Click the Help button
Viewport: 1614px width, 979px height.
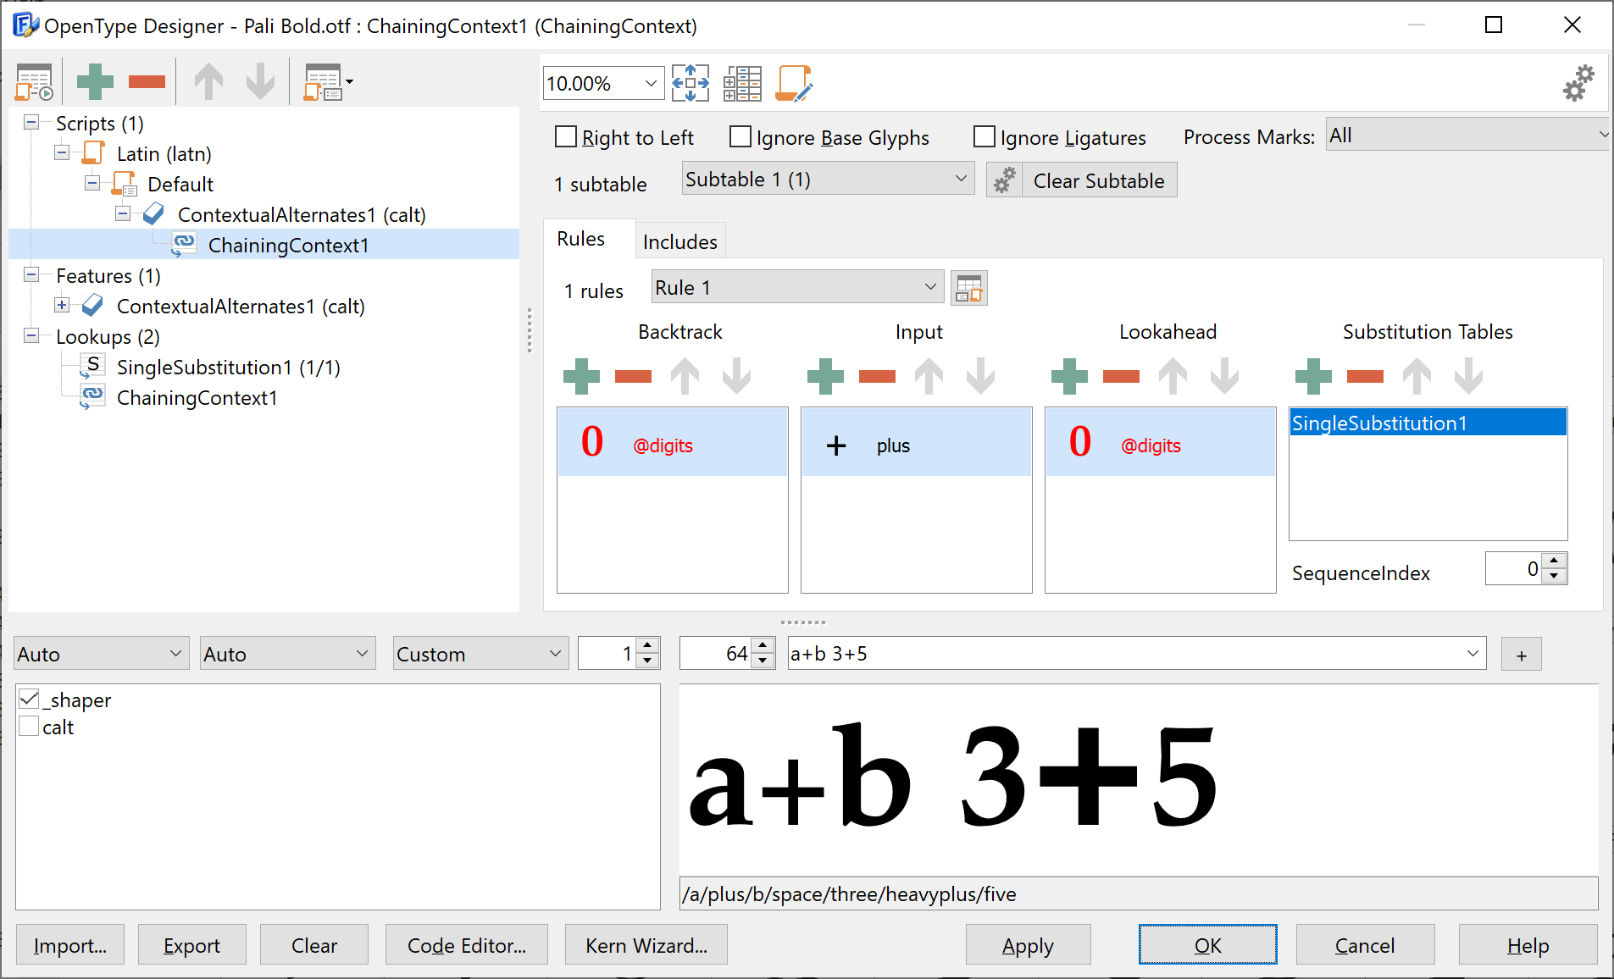[1528, 945]
